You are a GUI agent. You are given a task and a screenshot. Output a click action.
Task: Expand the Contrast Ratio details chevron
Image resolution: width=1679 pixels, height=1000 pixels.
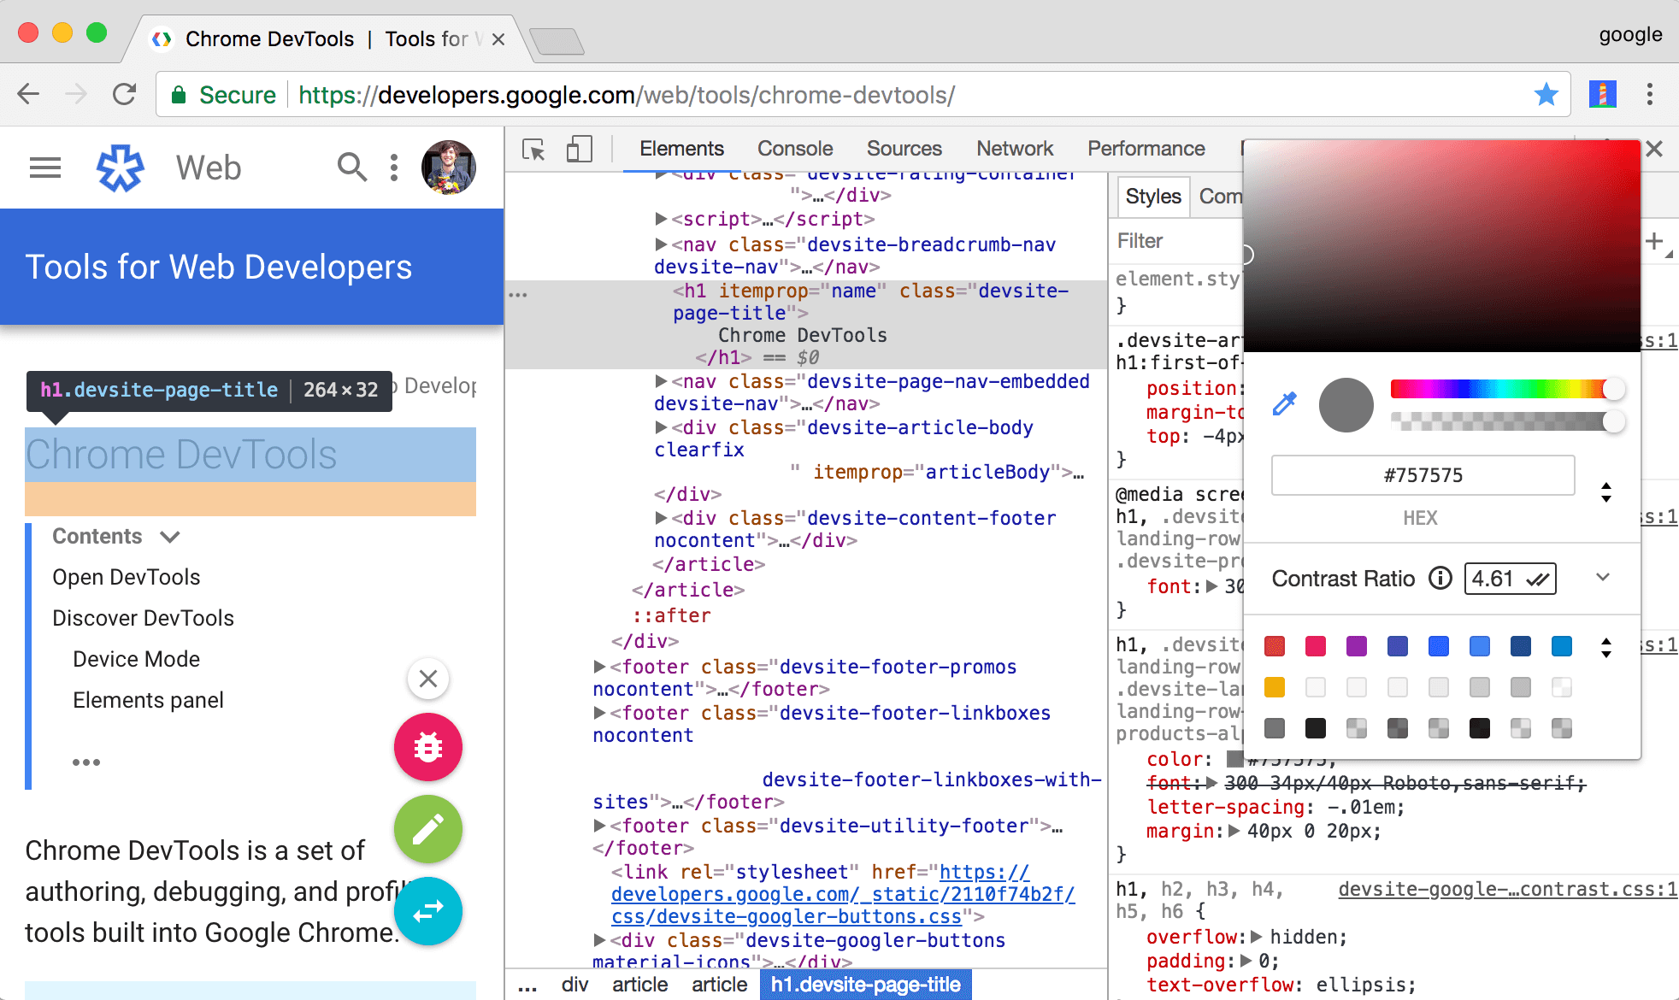pyautogui.click(x=1603, y=578)
